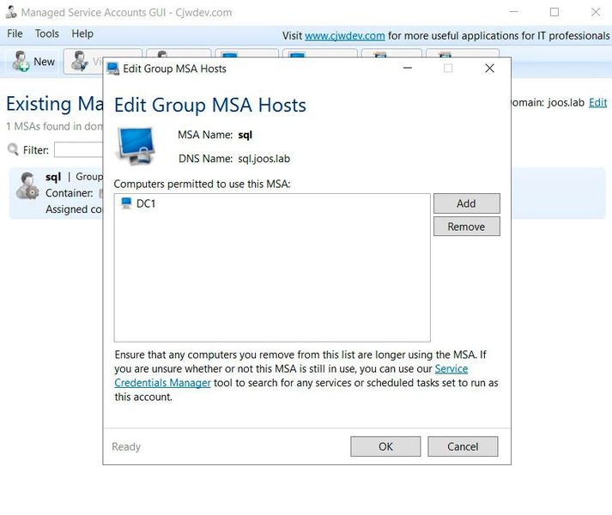Click the Ready status text
Screen dimensions: 612x515
pos(126,446)
